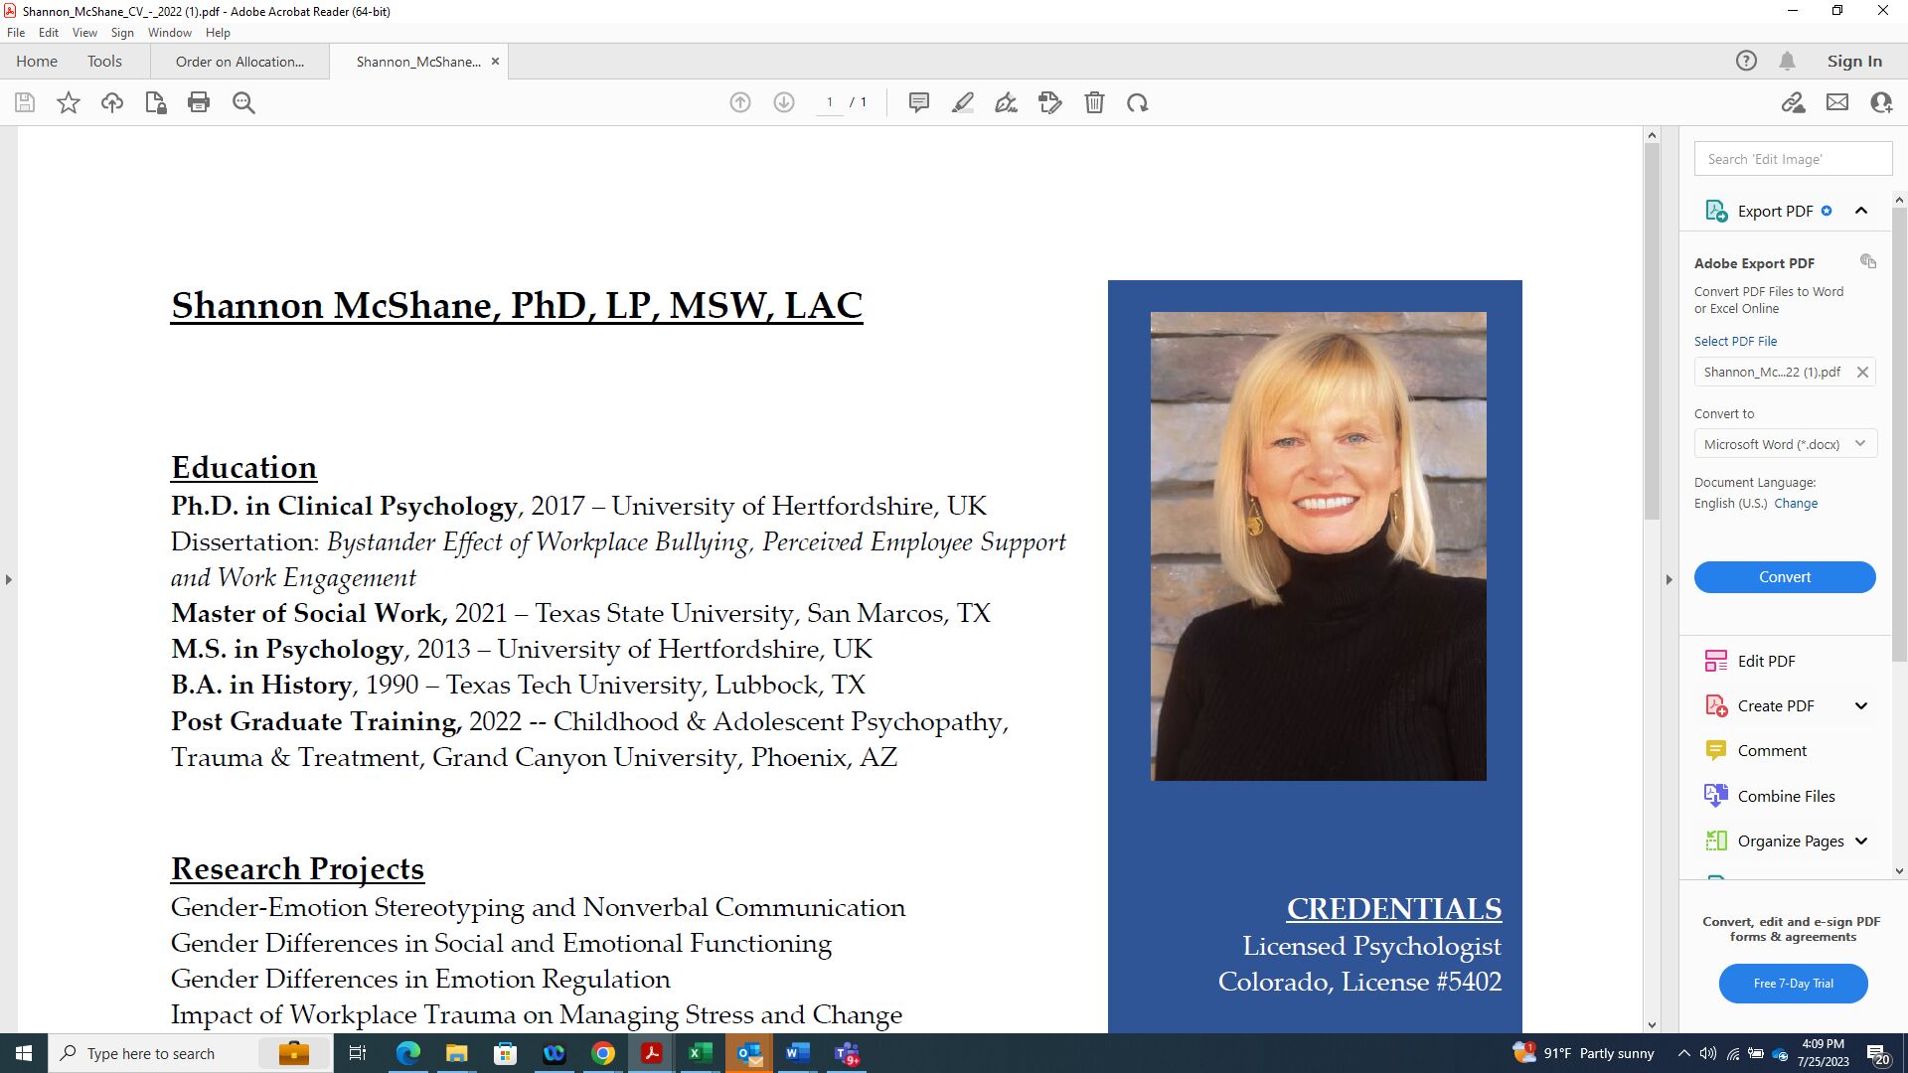Open Outlook from the taskbar

[x=748, y=1053]
